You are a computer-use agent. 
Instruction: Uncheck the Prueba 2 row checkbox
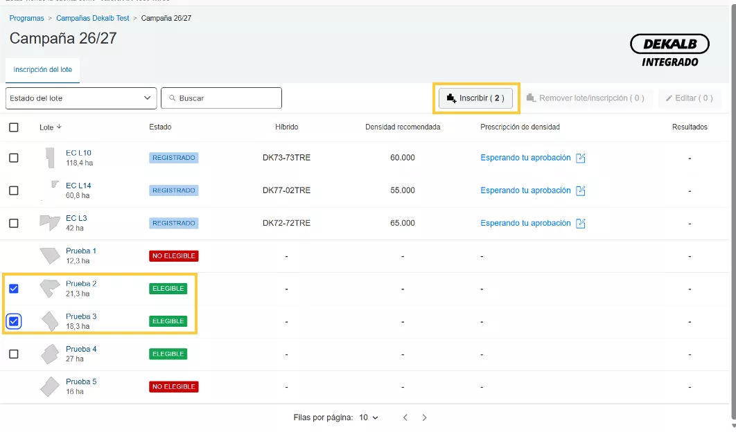(x=14, y=289)
